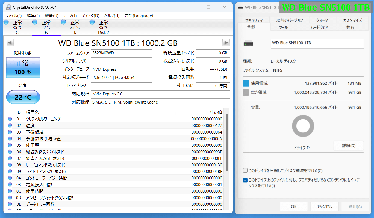The height and width of the screenshot is (218, 374).
Task: Select drive I: status orb
Action: [63, 22]
